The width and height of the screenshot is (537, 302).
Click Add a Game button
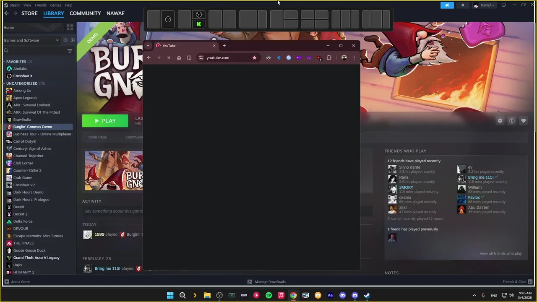(17, 282)
